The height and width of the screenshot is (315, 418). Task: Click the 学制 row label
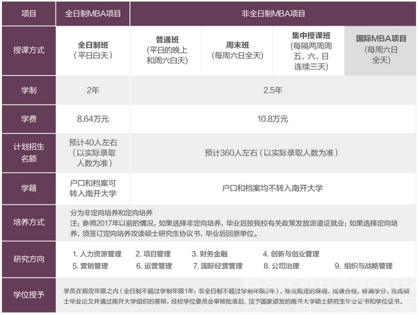click(30, 90)
